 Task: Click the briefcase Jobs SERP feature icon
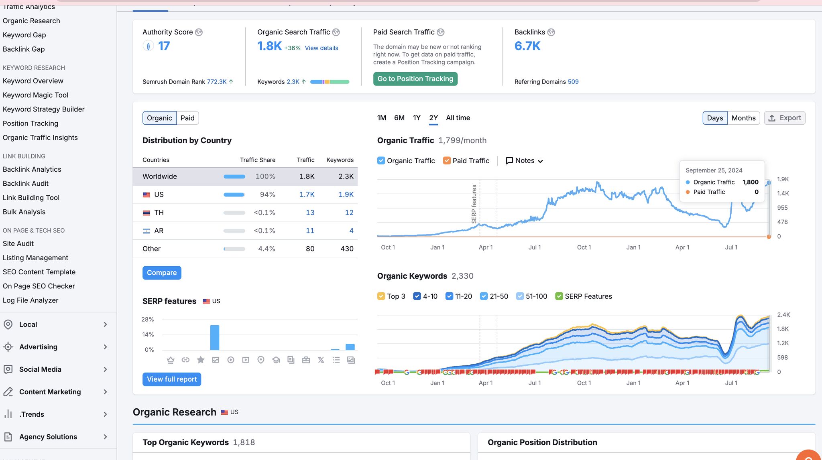(306, 360)
